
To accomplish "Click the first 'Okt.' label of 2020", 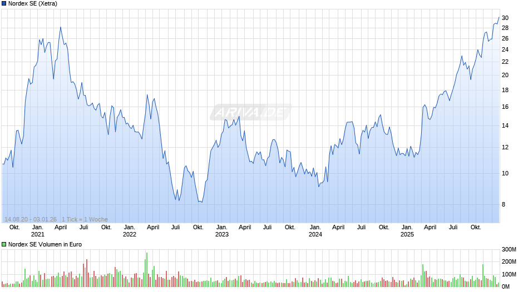I will (14, 228).
